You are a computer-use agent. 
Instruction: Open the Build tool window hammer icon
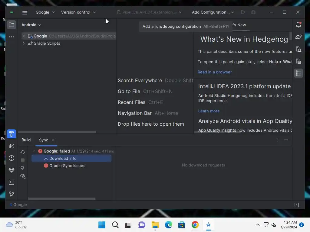12,134
